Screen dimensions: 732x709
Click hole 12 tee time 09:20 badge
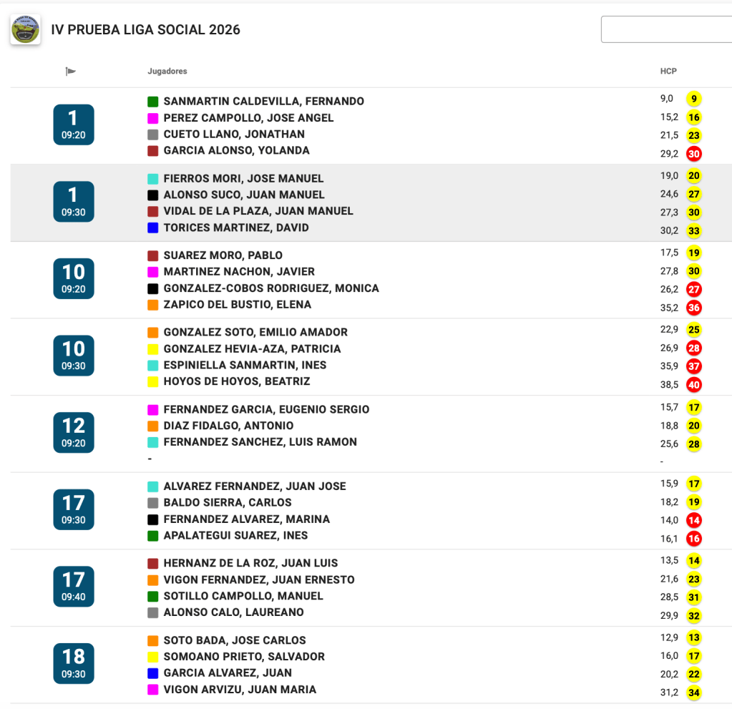coord(74,432)
